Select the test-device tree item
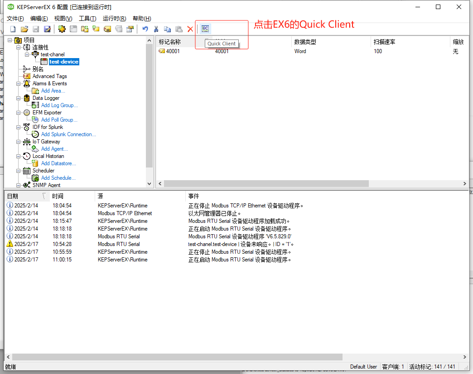The image size is (473, 374). 63,62
